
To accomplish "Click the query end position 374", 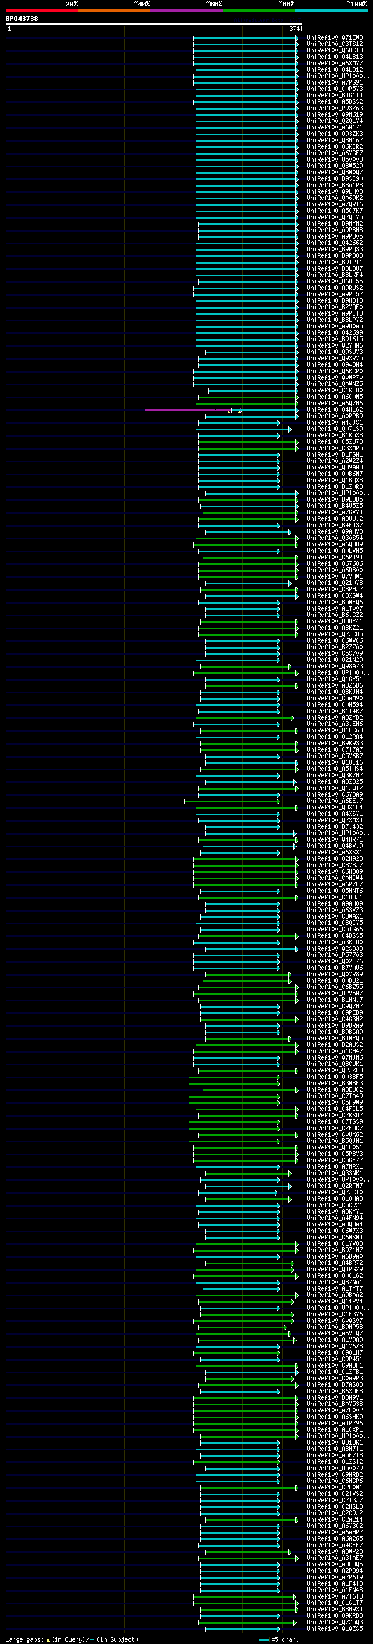I will tap(294, 29).
